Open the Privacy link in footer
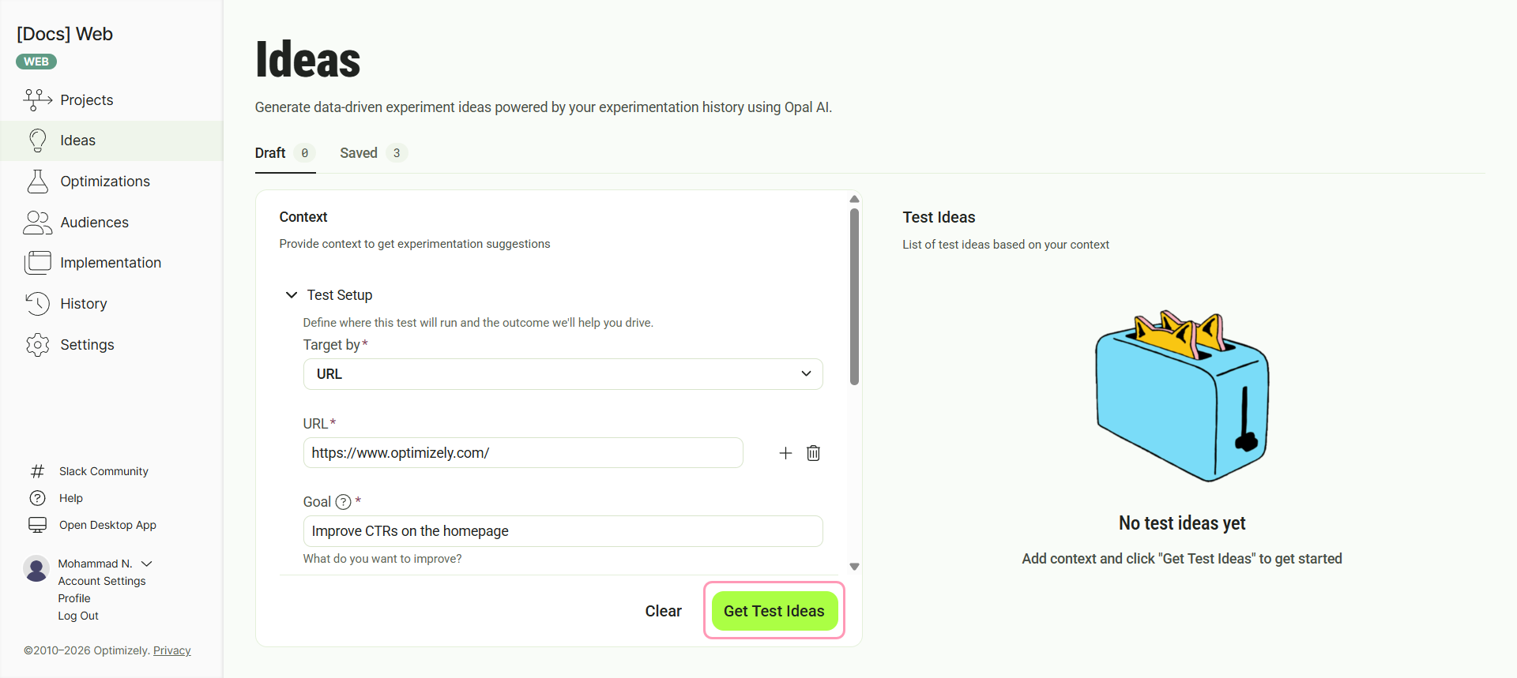This screenshot has height=678, width=1517. (x=172, y=650)
